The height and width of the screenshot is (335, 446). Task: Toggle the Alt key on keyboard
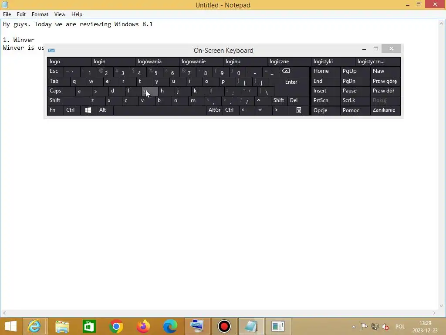point(105,110)
